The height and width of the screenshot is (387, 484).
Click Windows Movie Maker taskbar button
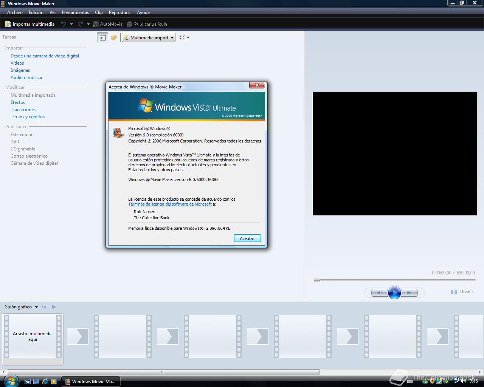[x=91, y=381]
